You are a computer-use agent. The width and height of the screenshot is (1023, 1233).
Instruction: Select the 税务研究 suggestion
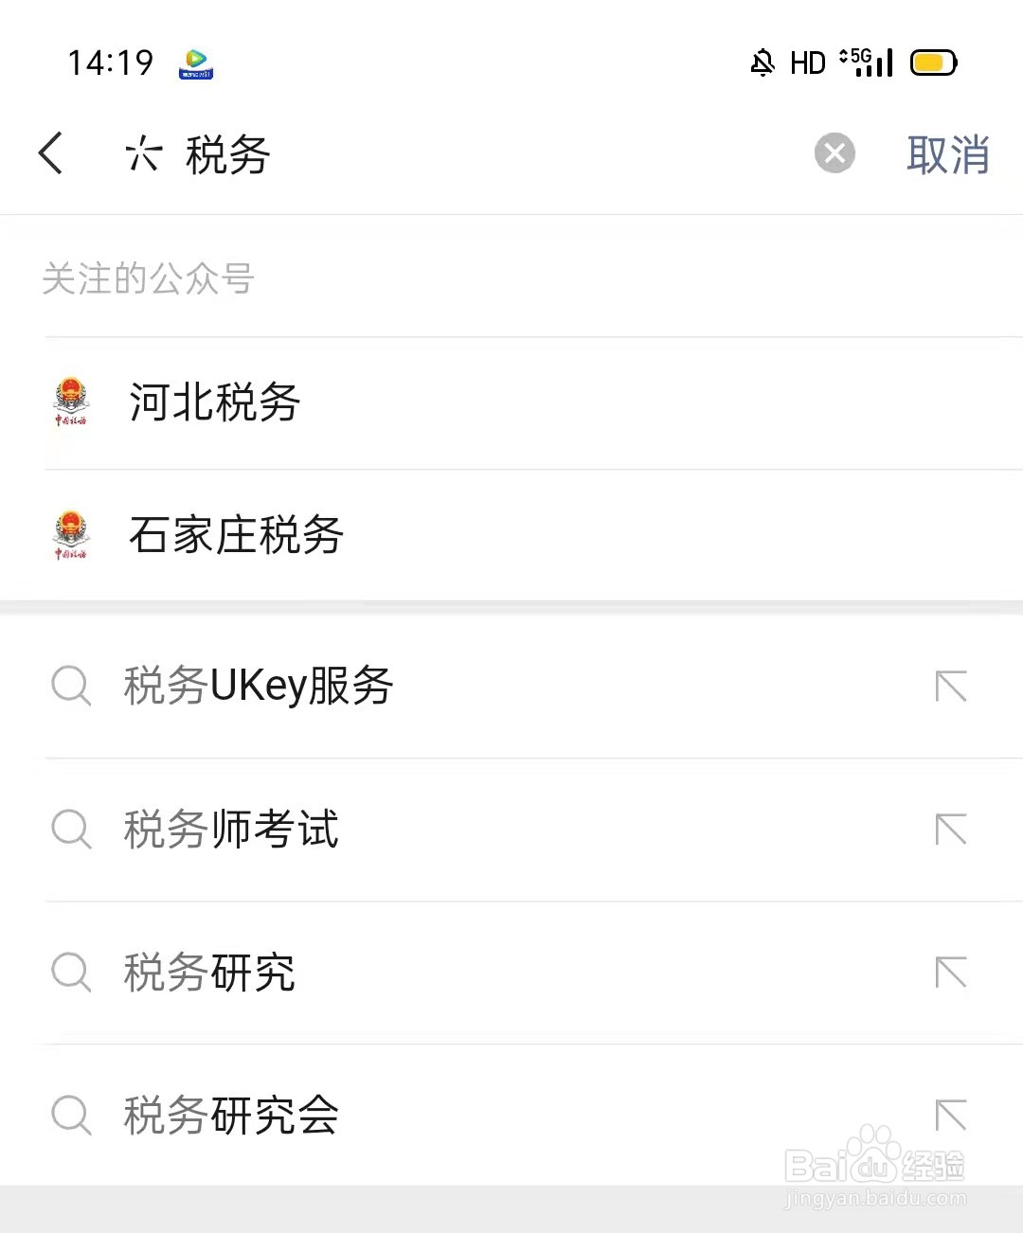[511, 973]
